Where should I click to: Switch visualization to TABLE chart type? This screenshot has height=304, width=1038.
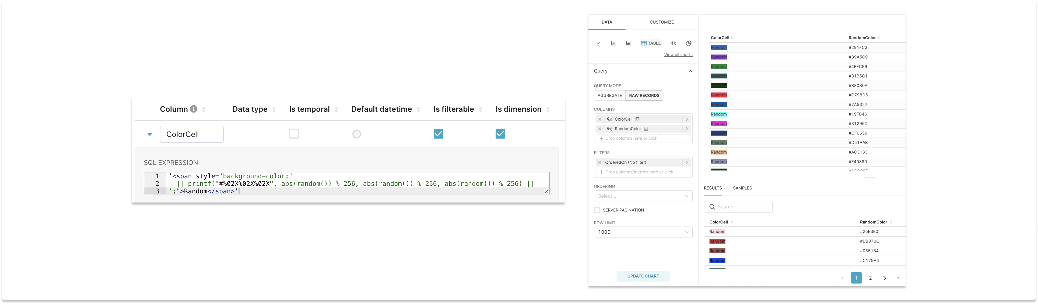tap(651, 43)
